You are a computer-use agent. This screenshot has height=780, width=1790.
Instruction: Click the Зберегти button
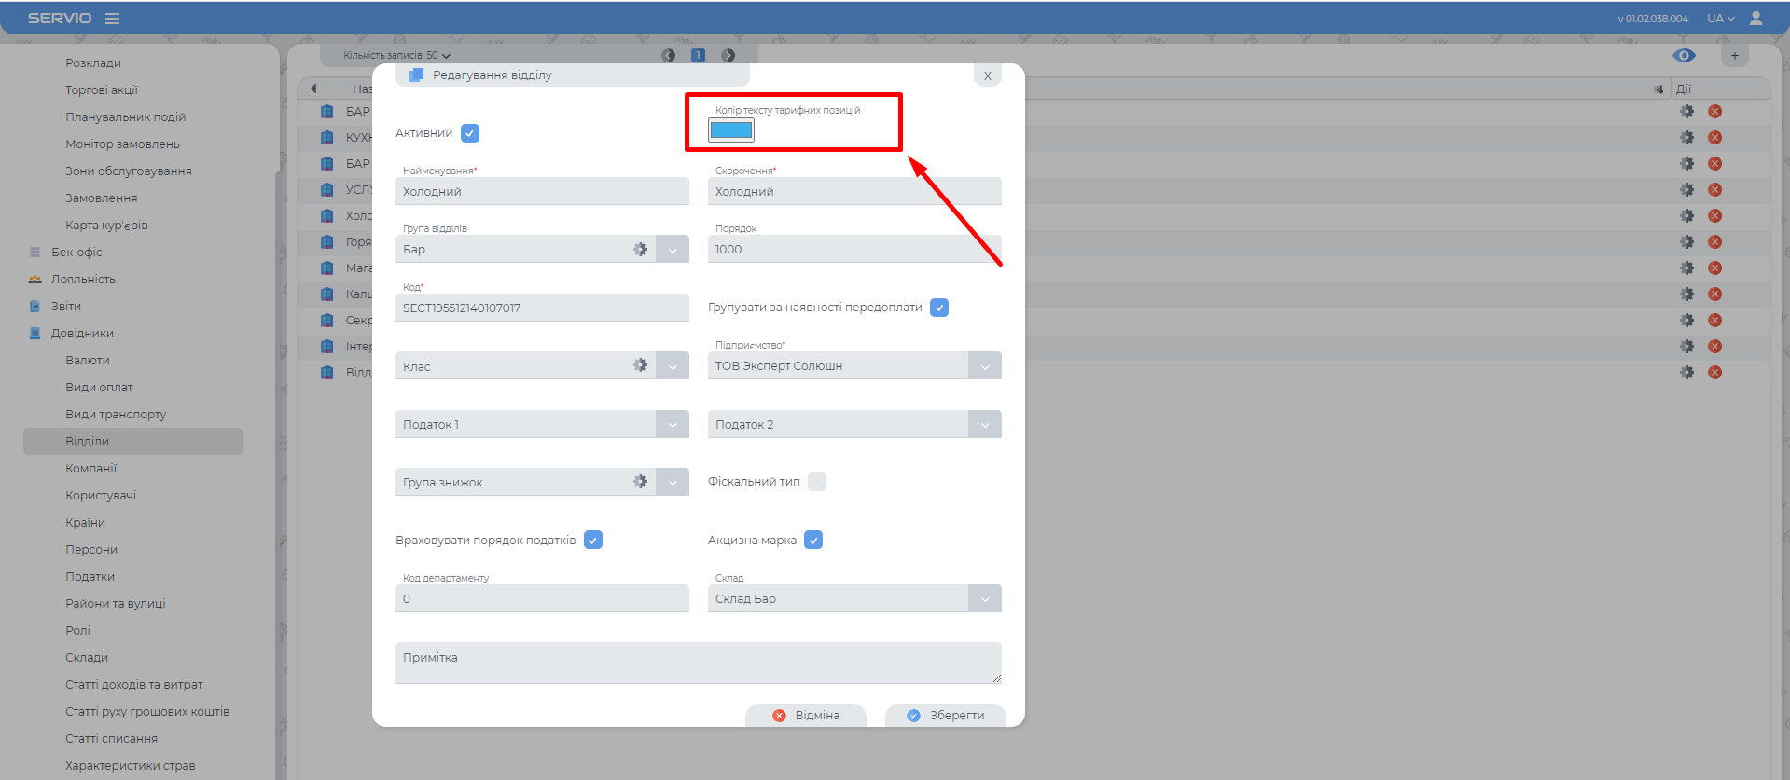(946, 716)
